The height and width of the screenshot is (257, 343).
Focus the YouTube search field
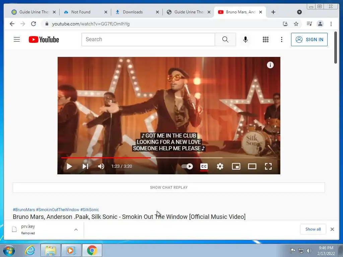tap(148, 39)
